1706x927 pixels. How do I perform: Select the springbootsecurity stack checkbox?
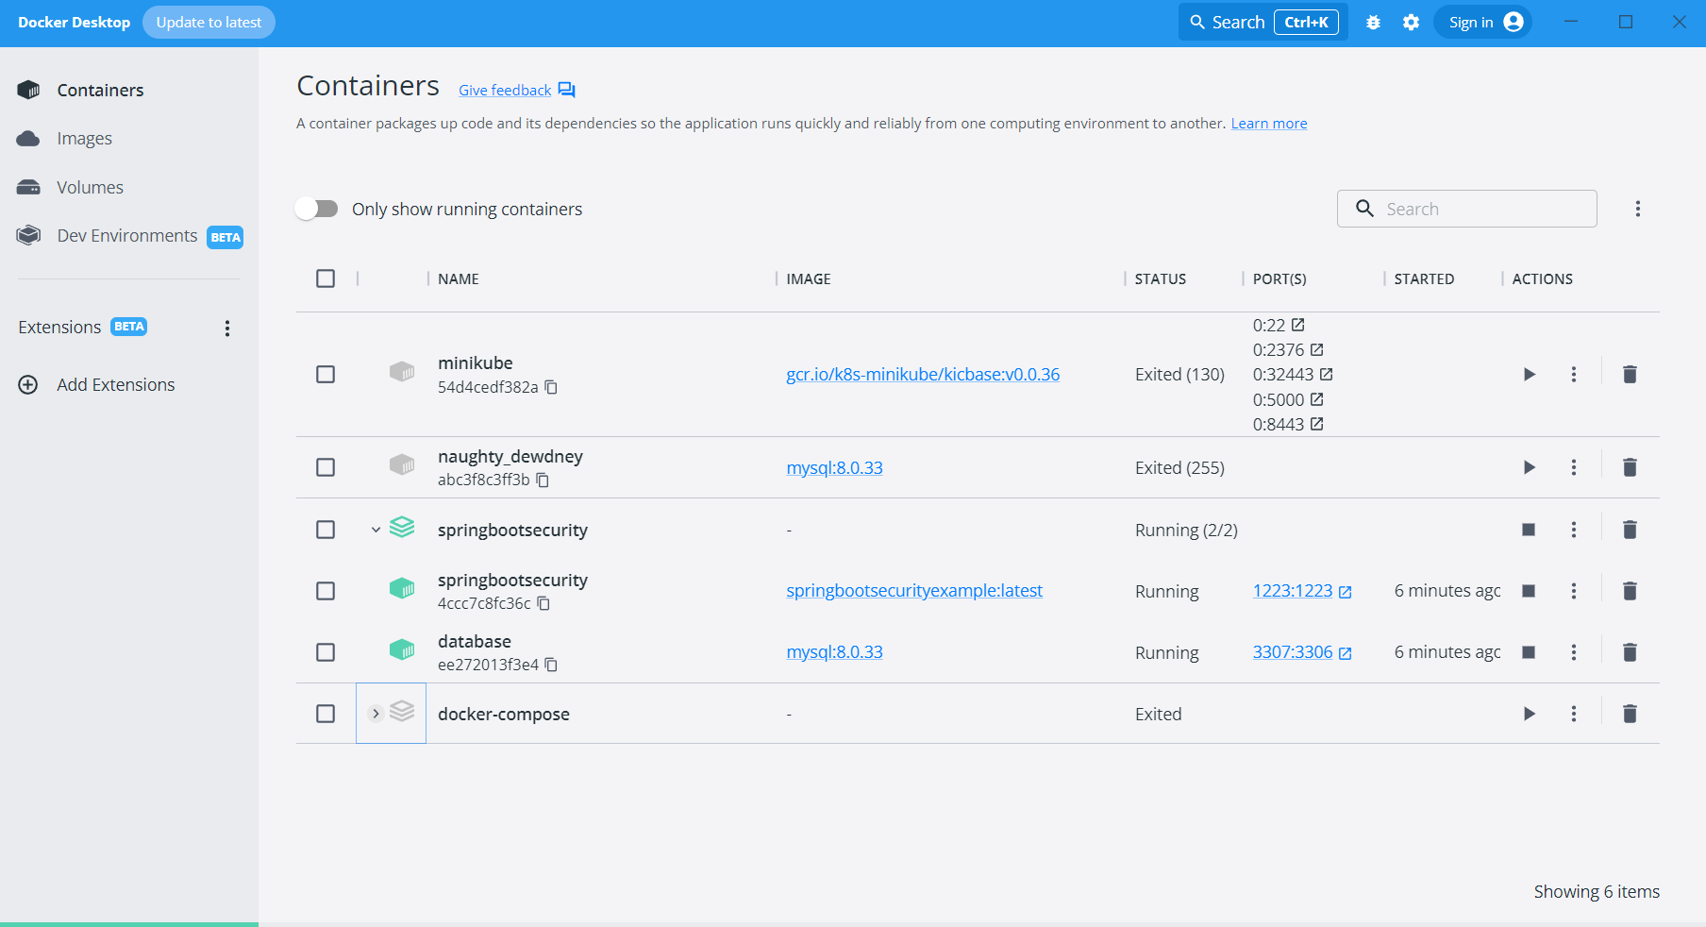[x=326, y=530]
